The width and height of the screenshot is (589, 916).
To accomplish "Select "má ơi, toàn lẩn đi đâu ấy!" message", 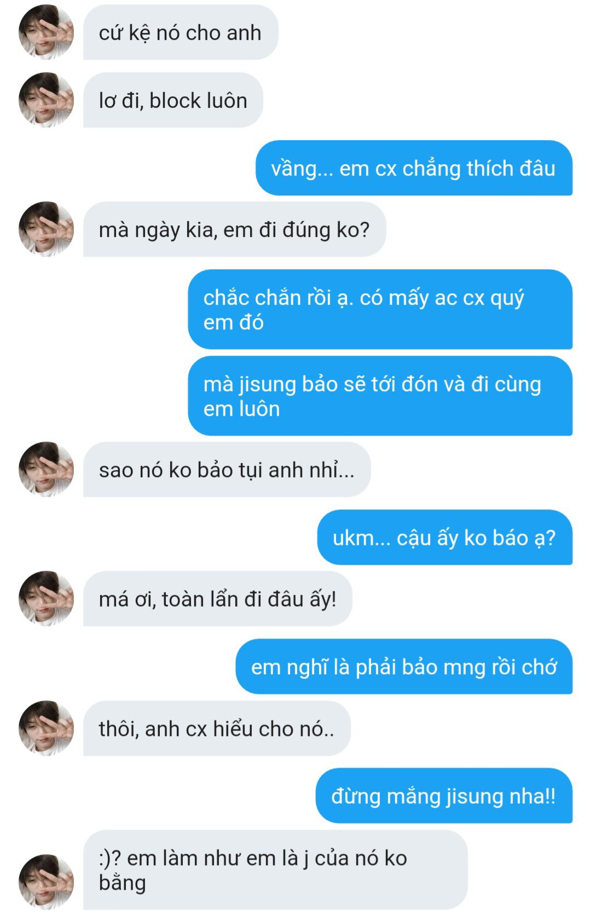I will coord(218,599).
